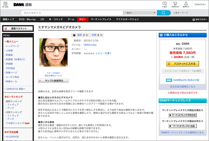209x141 pixels.
Task: Click the DMM 通販 logo
Action: click(23, 5)
